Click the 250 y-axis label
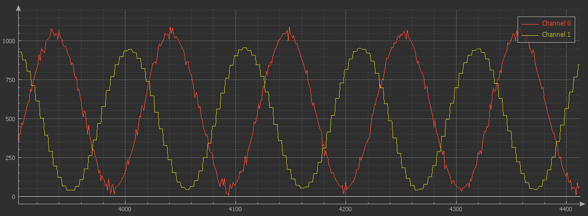Screen dimensions: 588x216 [10, 158]
